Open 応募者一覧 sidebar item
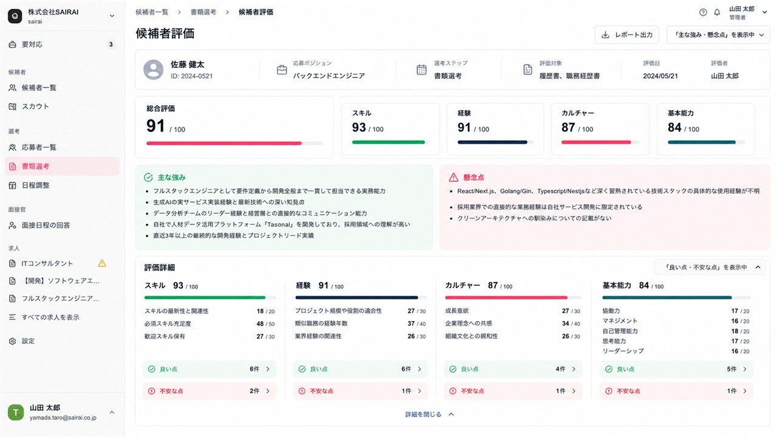 coord(61,147)
